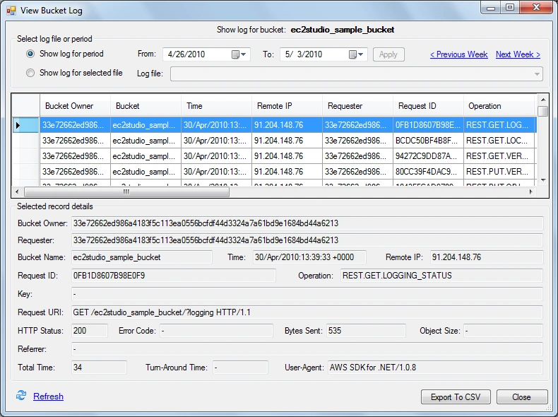This screenshot has height=417, width=558.
Task: Go to Next Week link
Action: (518, 54)
